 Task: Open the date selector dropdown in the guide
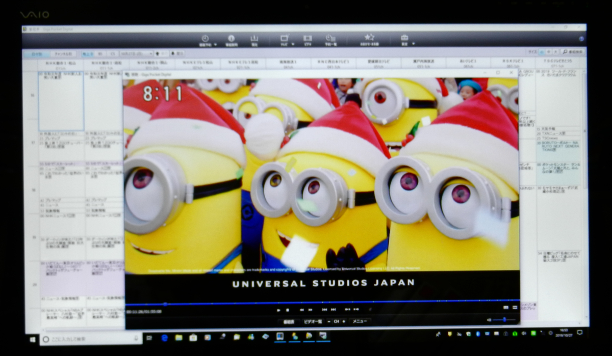point(136,53)
